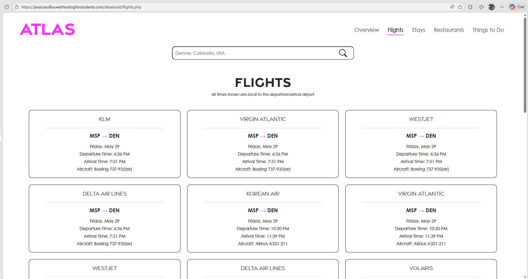
Task: Reload the page with refresh icon
Action: pyautogui.click(x=7, y=7)
